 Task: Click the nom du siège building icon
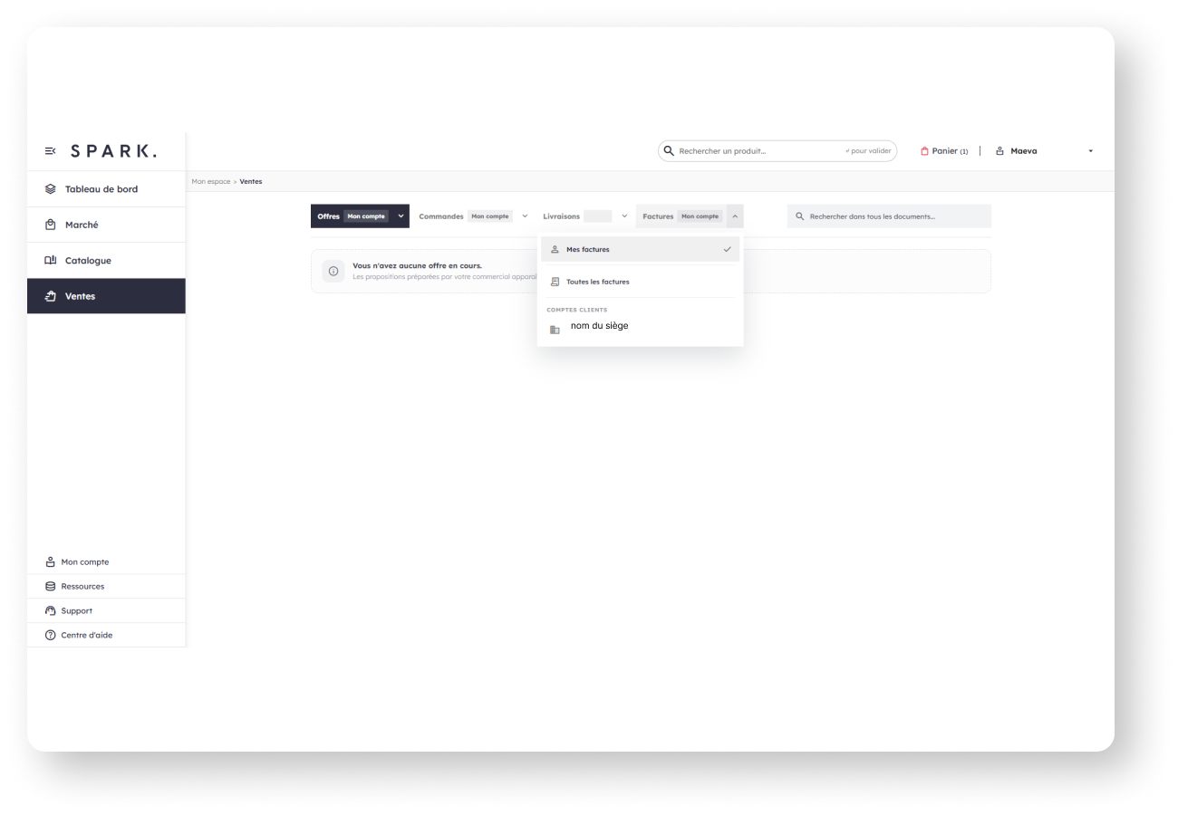coord(555,330)
